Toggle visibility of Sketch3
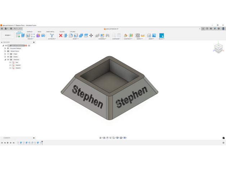226x169 pixels. tap(10, 68)
